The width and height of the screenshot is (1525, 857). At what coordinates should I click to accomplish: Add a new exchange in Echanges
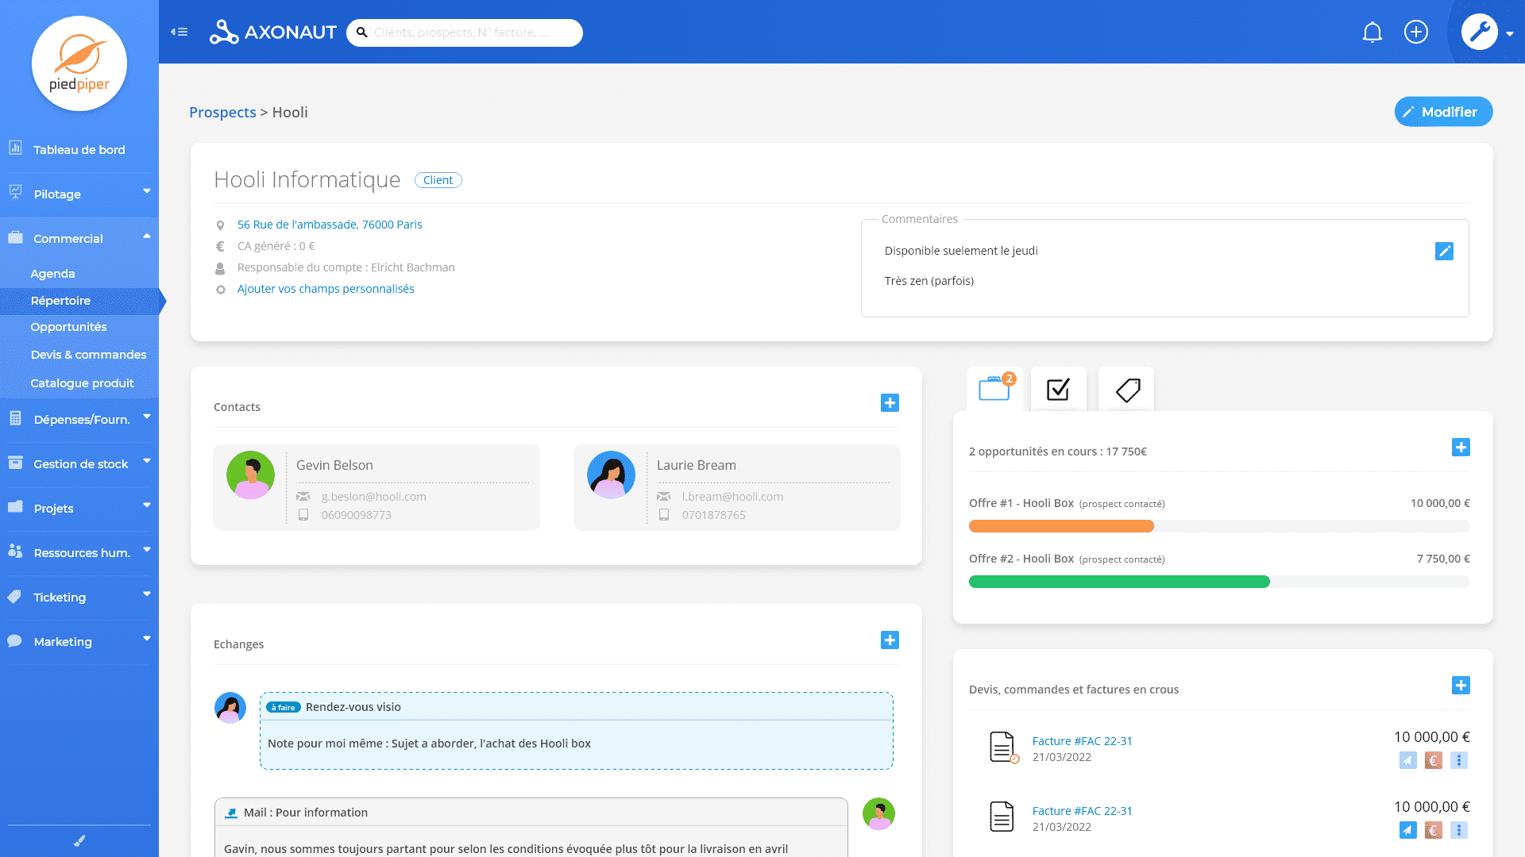pyautogui.click(x=890, y=640)
